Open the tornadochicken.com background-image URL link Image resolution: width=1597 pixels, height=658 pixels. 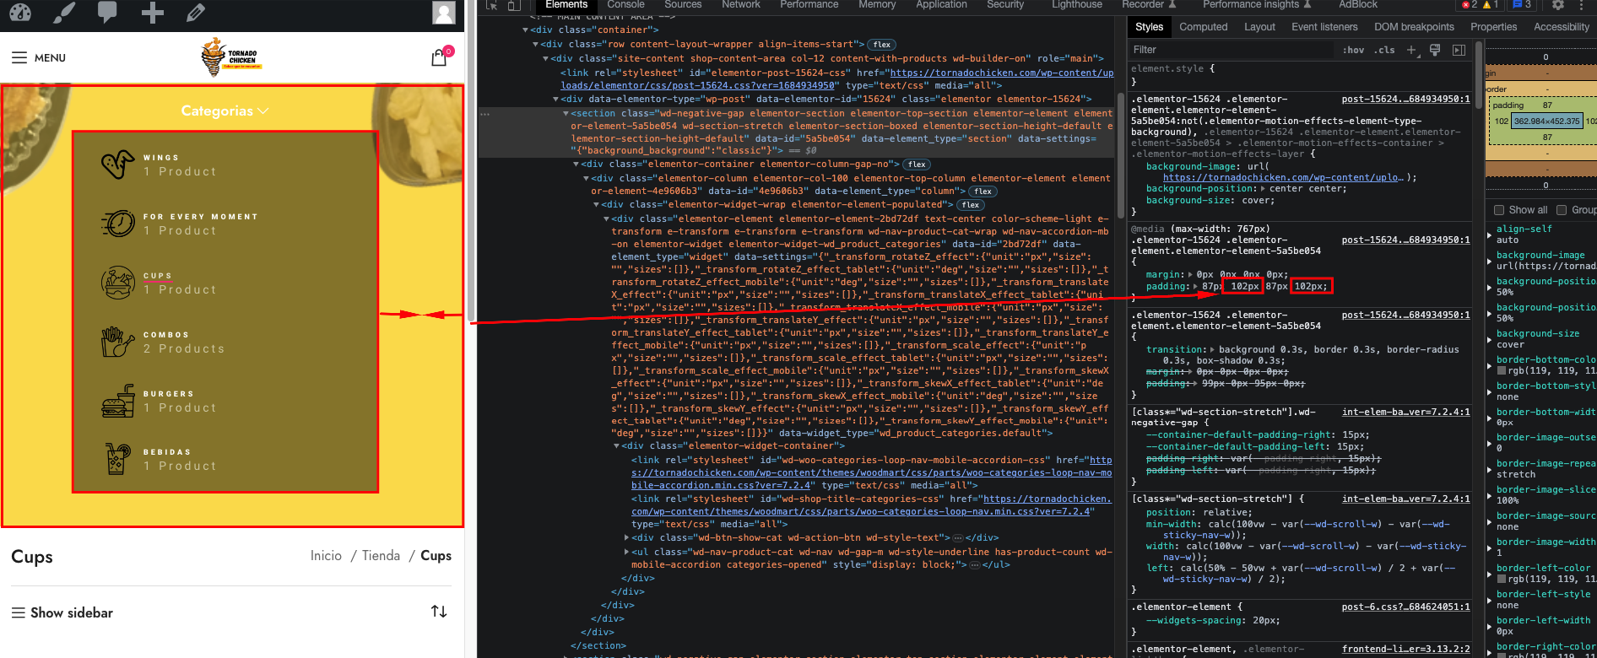click(x=1283, y=177)
